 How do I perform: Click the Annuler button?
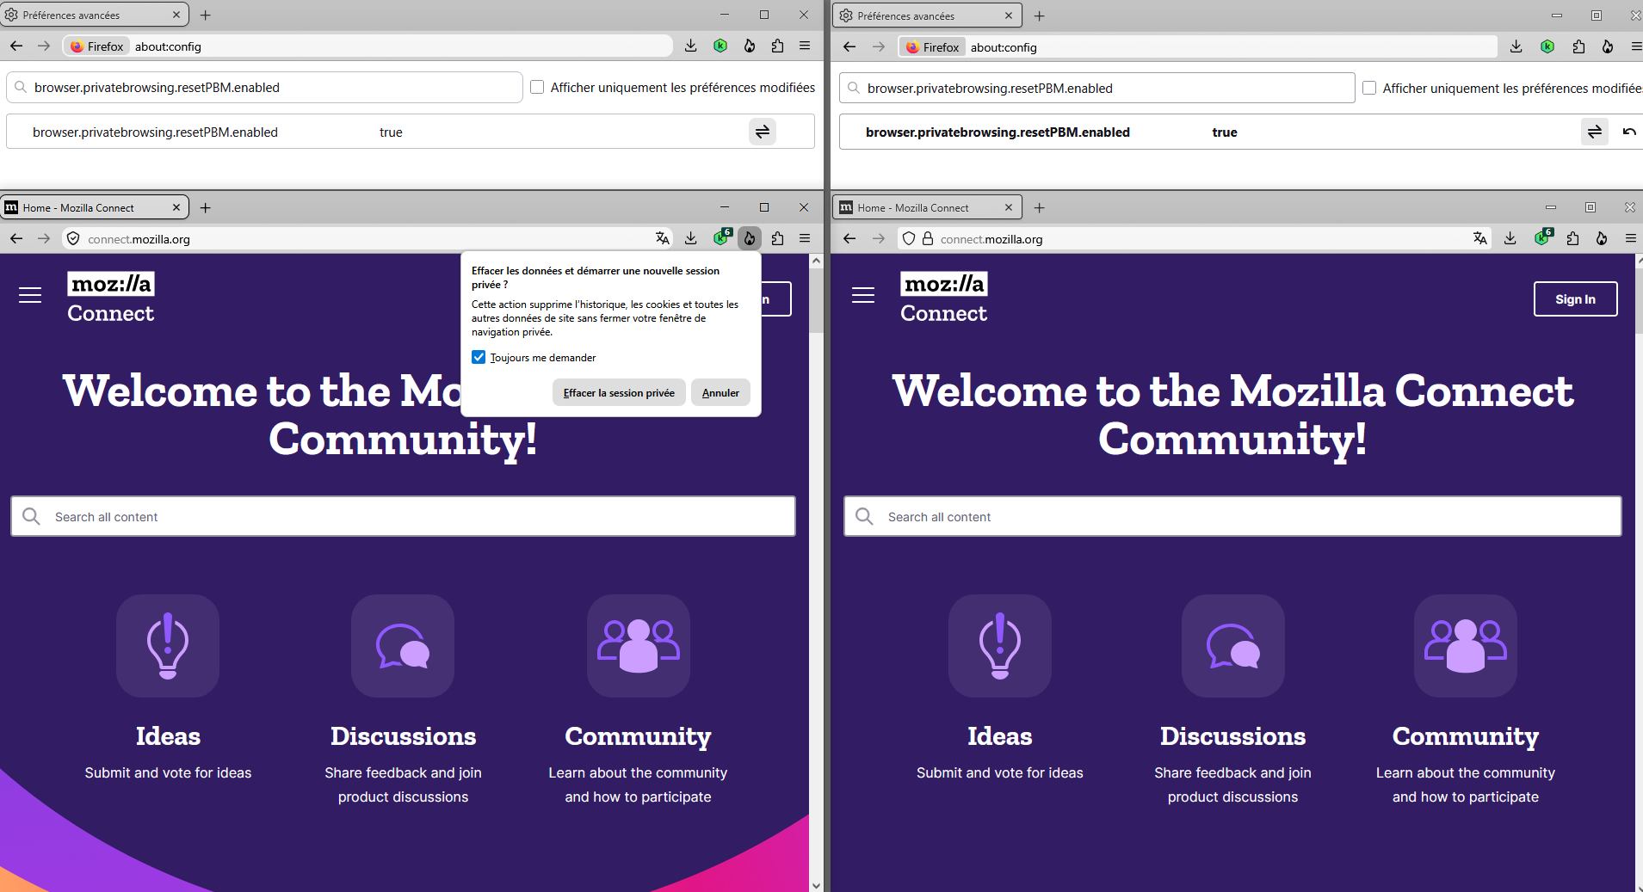coord(720,392)
